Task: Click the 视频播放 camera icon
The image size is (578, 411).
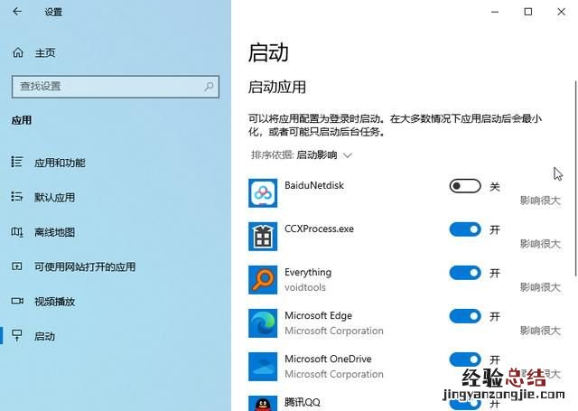Action: click(x=17, y=301)
